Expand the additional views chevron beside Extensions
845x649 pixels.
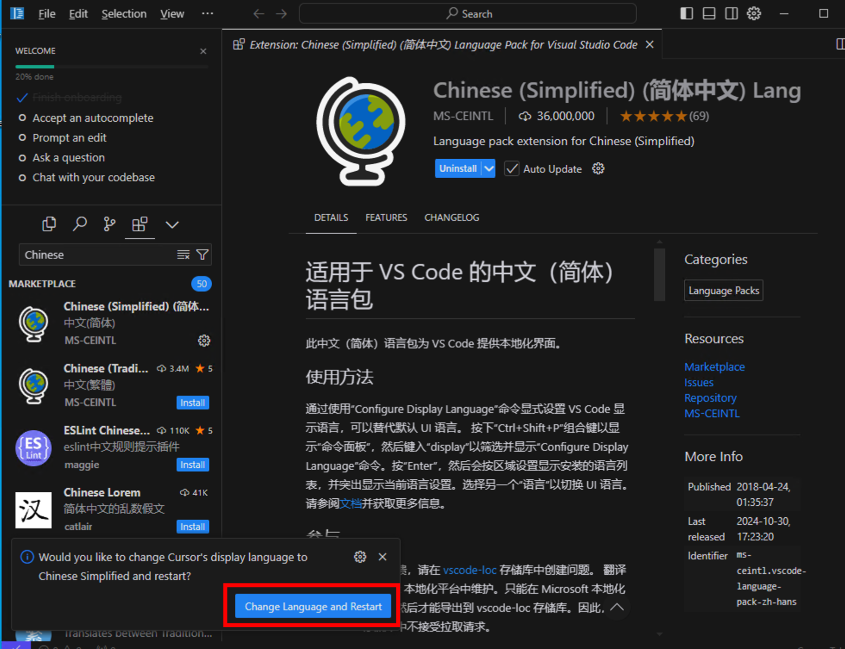(x=172, y=225)
